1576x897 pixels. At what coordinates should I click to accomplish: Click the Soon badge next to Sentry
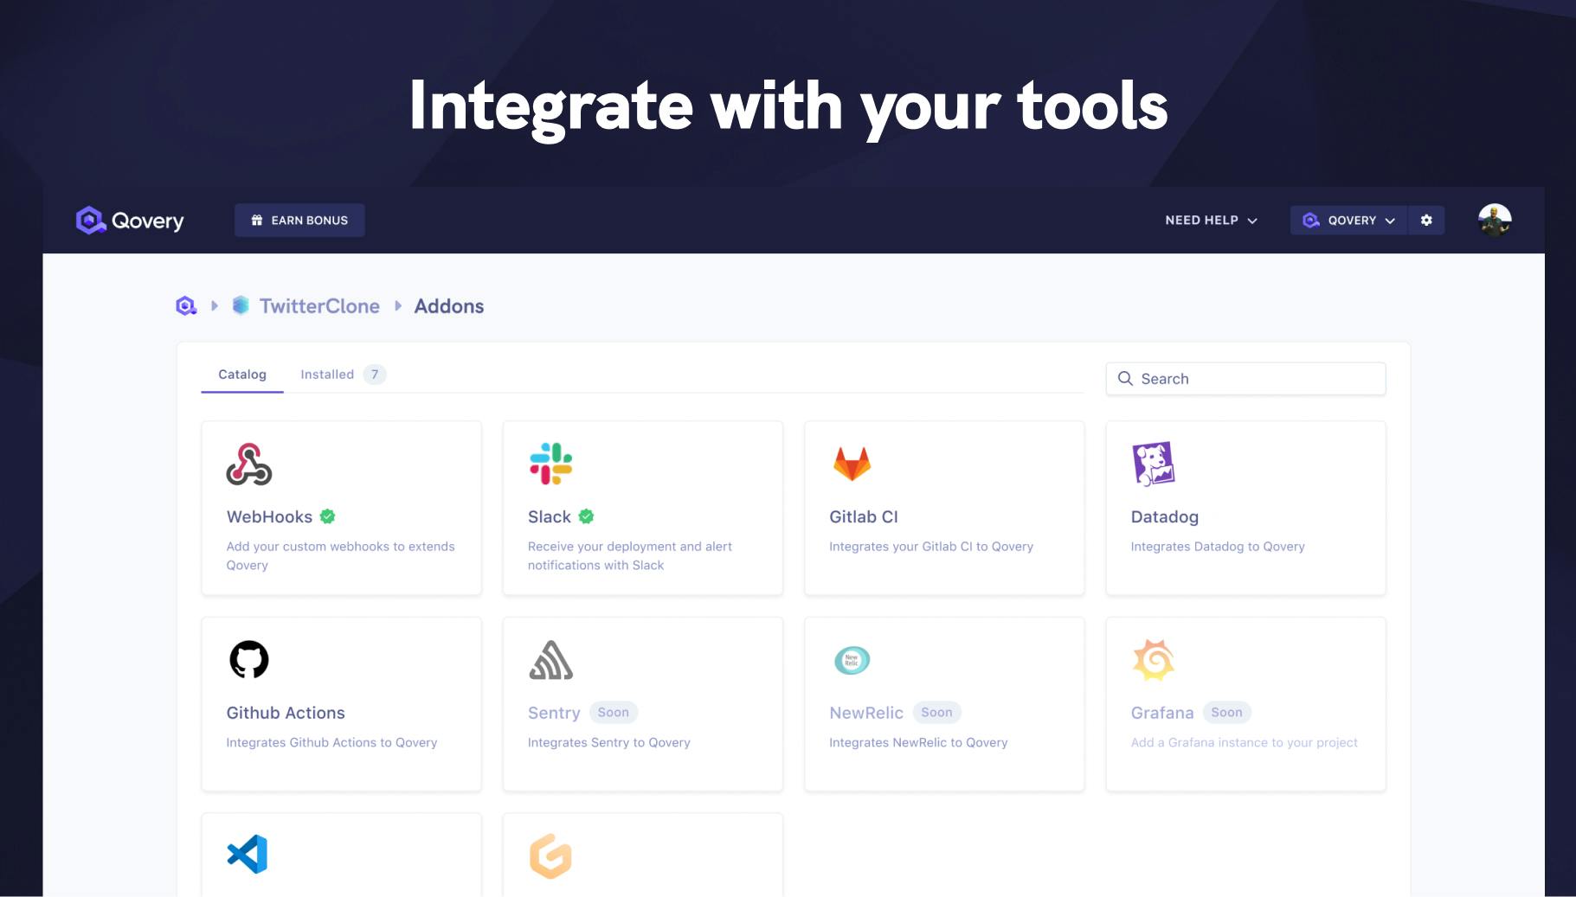[x=614, y=713]
